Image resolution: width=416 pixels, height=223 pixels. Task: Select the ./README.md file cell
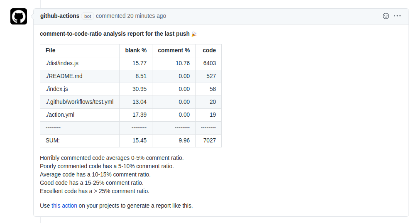80,76
